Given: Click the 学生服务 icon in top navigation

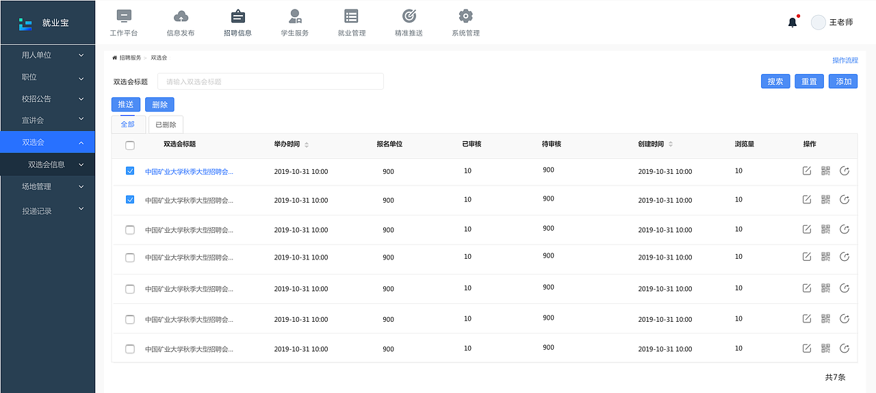Looking at the screenshot, I should (295, 16).
